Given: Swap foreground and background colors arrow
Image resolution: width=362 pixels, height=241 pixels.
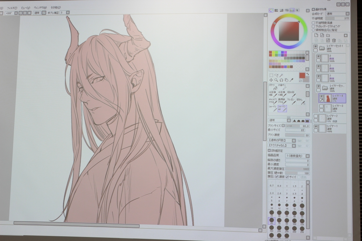Looking at the screenshot, I should coord(307,74).
